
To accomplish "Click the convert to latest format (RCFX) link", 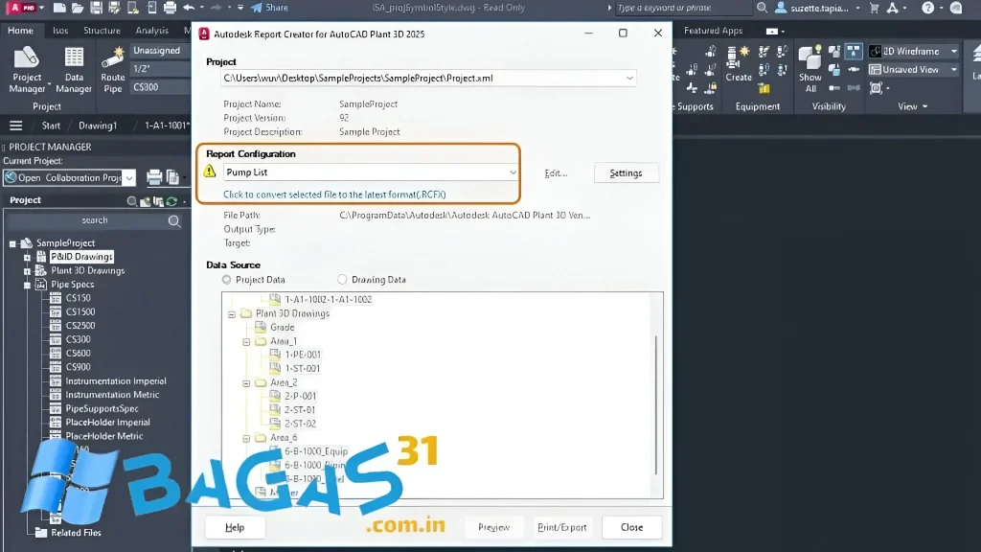I will (x=334, y=195).
